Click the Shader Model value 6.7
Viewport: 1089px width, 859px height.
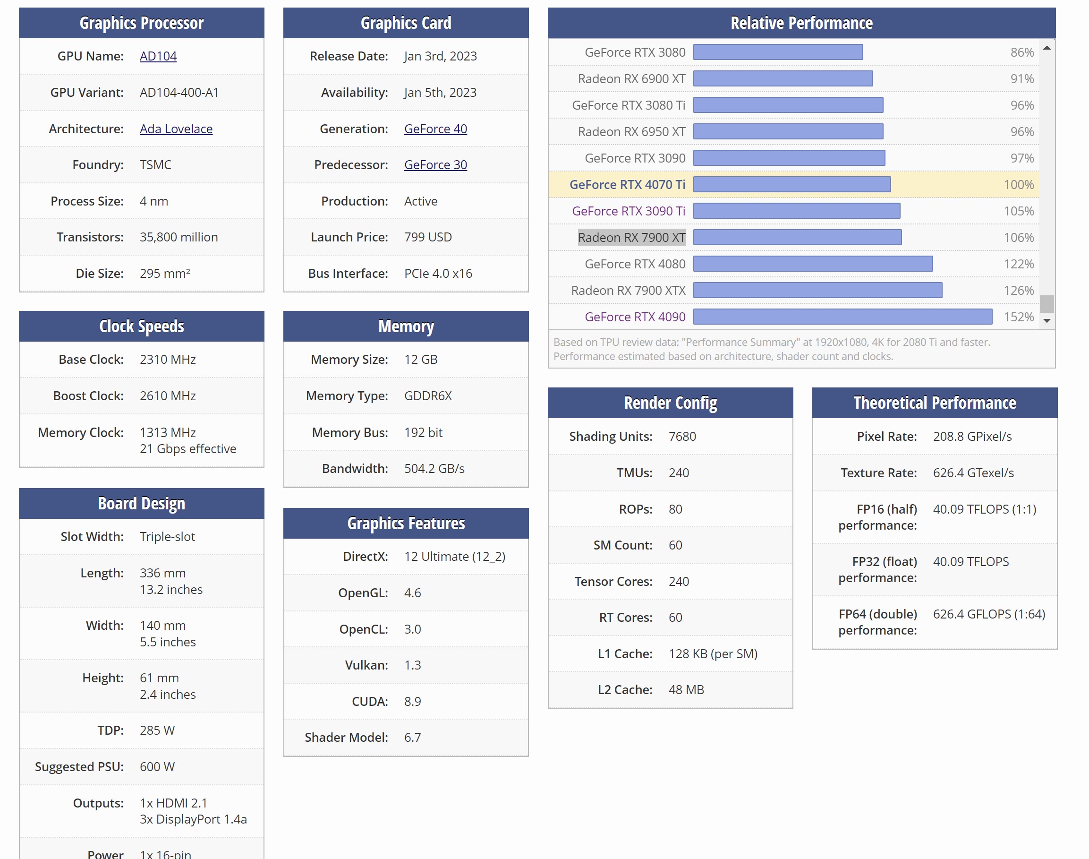click(412, 737)
